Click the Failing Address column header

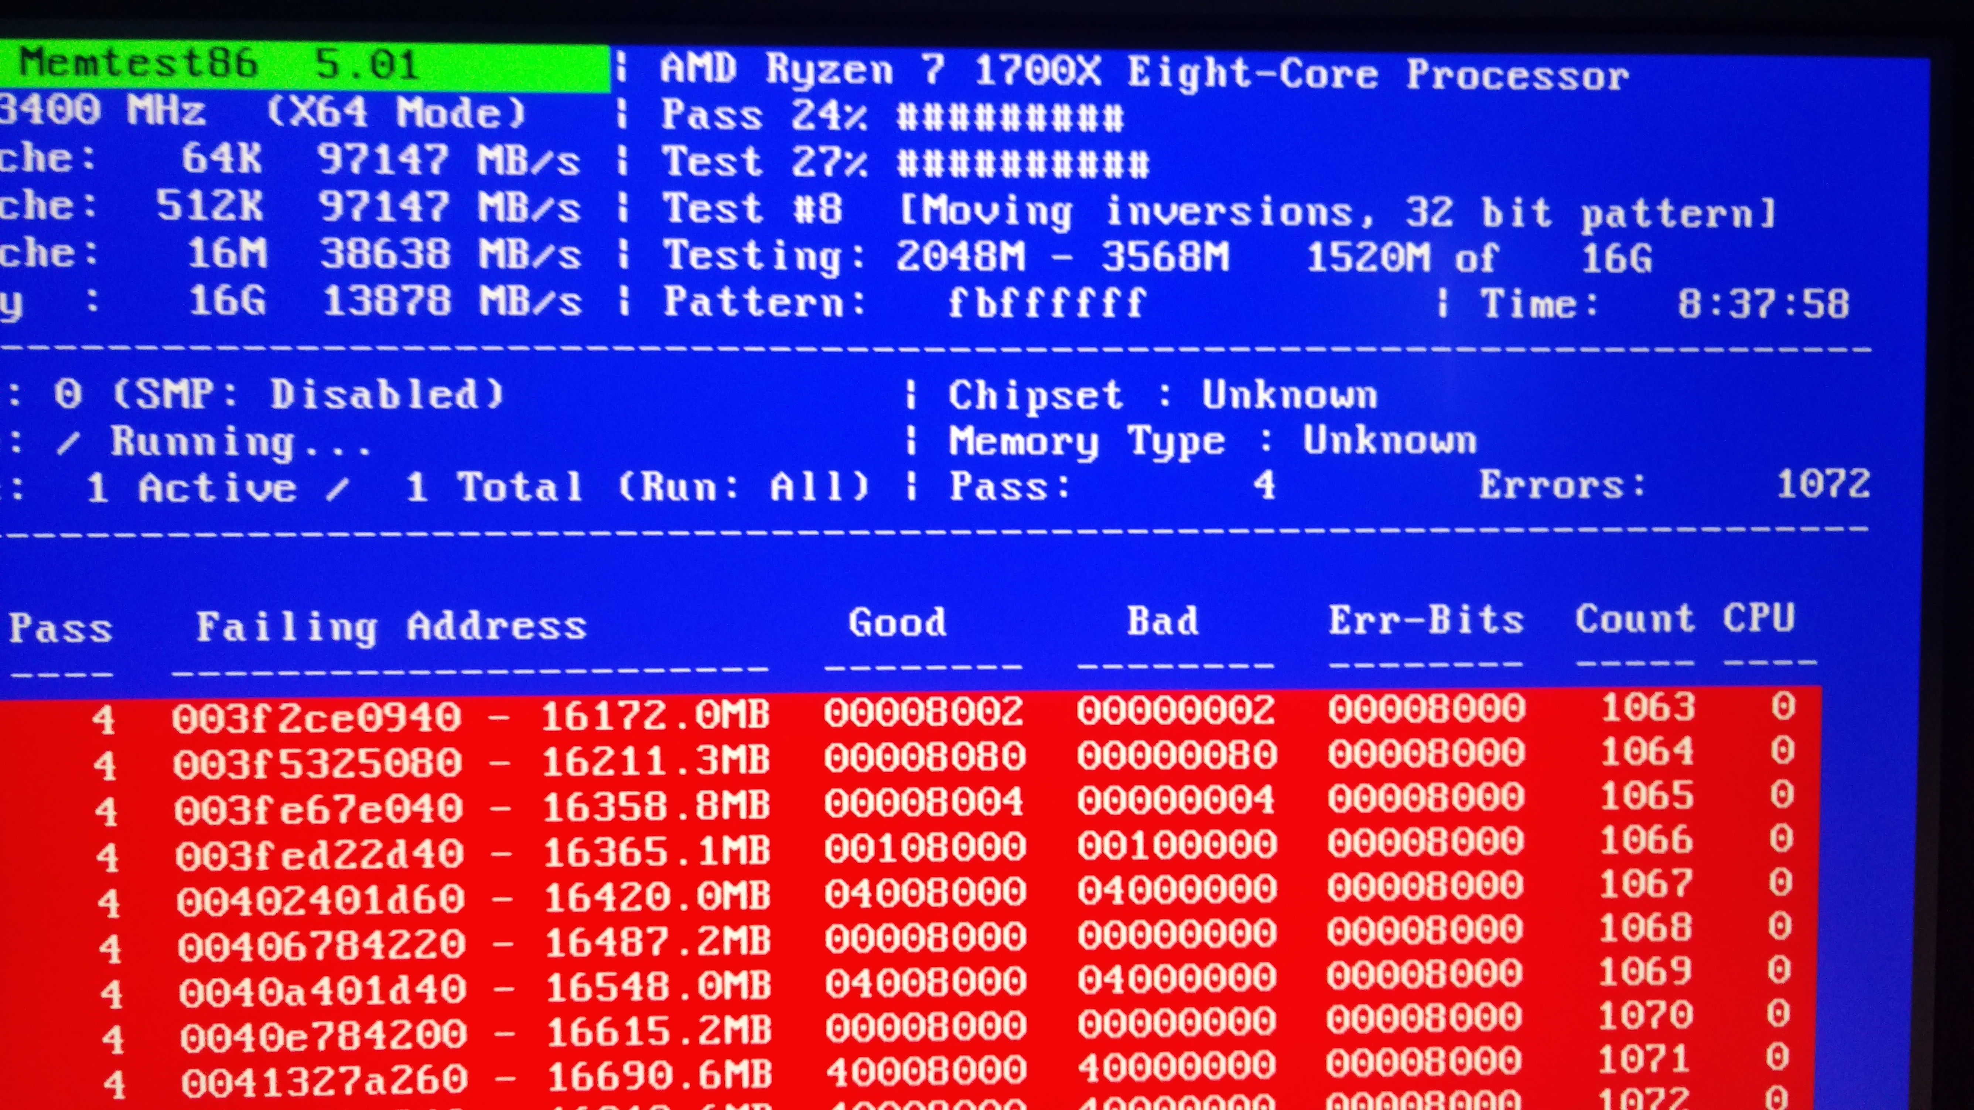[x=391, y=626]
